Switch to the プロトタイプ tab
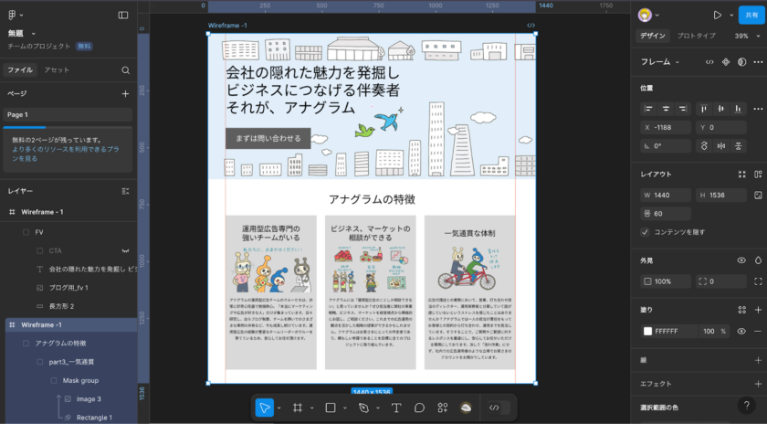 coord(696,36)
